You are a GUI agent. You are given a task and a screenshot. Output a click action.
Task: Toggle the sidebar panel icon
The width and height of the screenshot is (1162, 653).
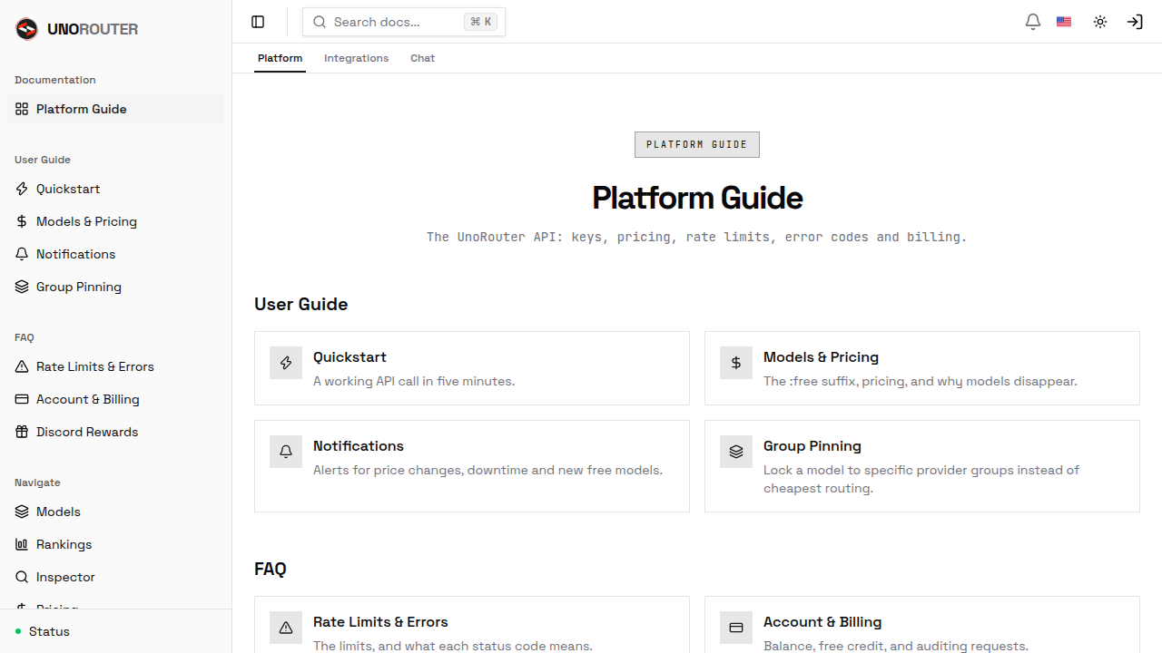[x=258, y=22]
